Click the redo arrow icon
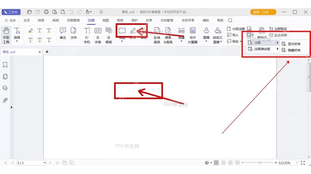Image resolution: width=311 pixels, height=174 pixels. (x=80, y=12)
